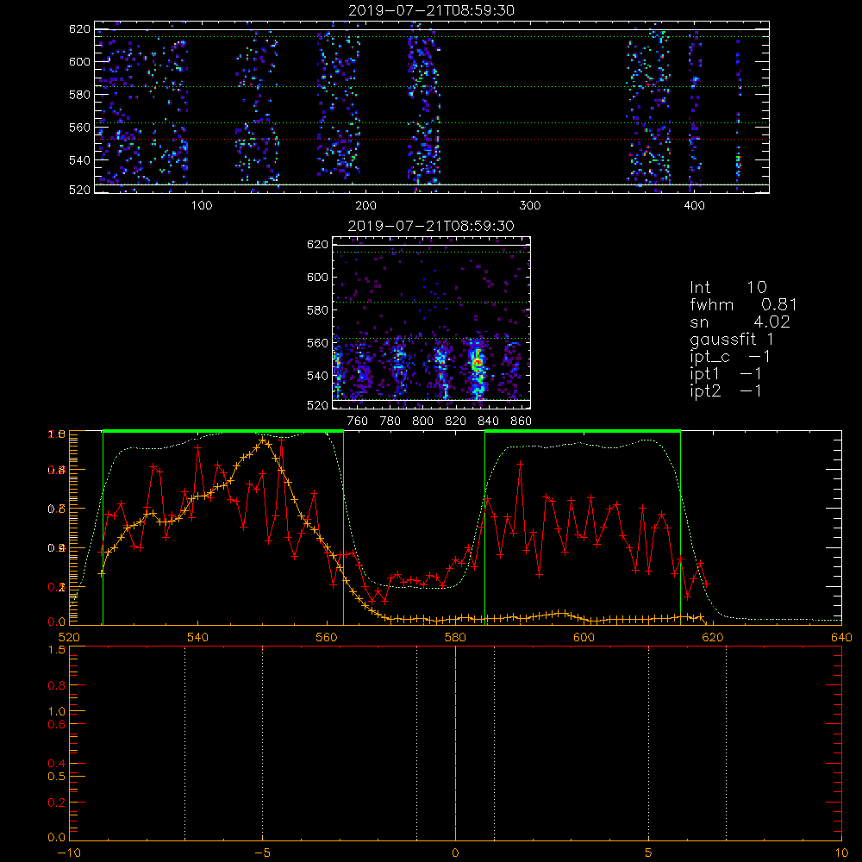Click the 'ipt_c -1' entry
The width and height of the screenshot is (862, 862).
tap(730, 357)
